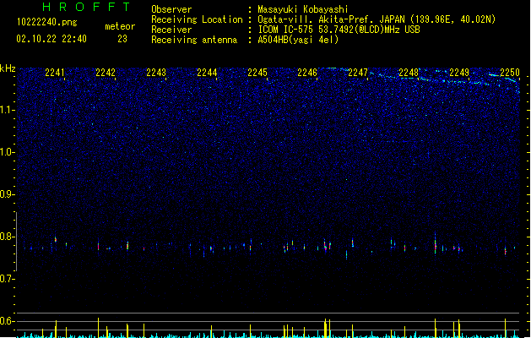The width and height of the screenshot is (531, 338).
Task: Click the 2249 time marker
Action: 459,73
